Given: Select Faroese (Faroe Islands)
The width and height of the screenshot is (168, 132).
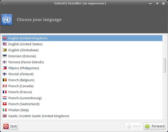Looking at the screenshot, I should 82,62.
